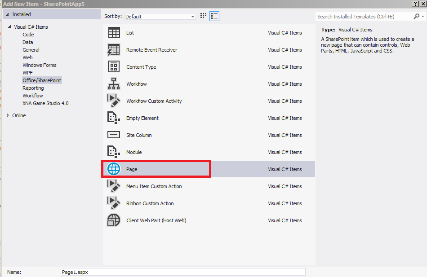The image size is (427, 277).
Task: Open the search options dropdown arrow
Action: (x=423, y=16)
